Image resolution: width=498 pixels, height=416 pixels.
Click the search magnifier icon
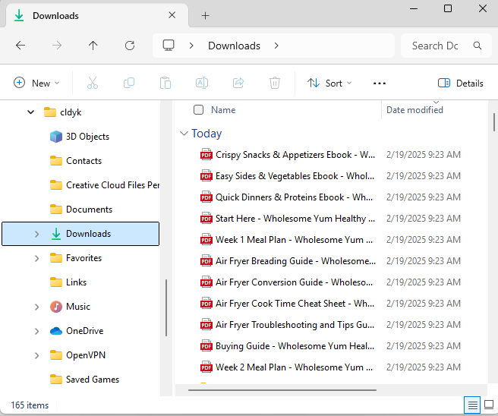[x=478, y=46]
